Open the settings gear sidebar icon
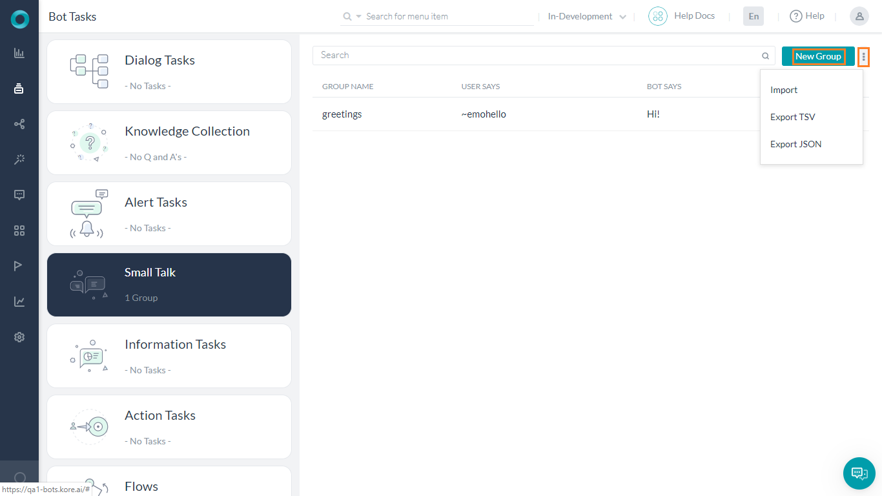The image size is (882, 496). click(x=19, y=337)
